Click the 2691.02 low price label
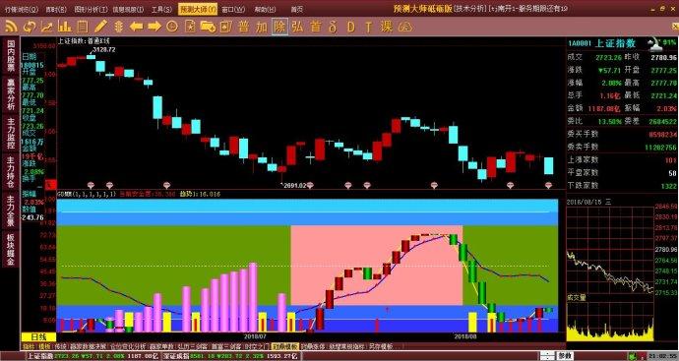The width and height of the screenshot is (679, 361). (295, 185)
